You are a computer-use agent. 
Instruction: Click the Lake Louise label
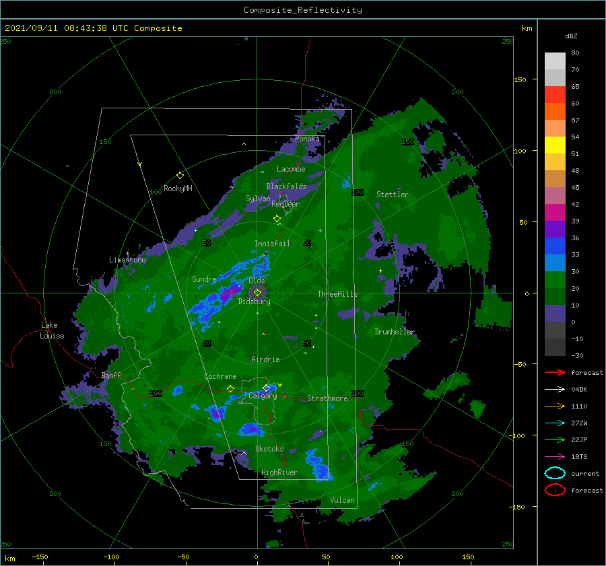click(52, 330)
